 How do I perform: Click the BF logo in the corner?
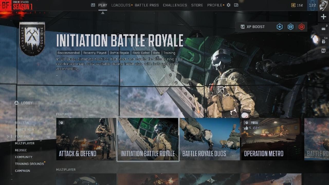tap(6, 5)
